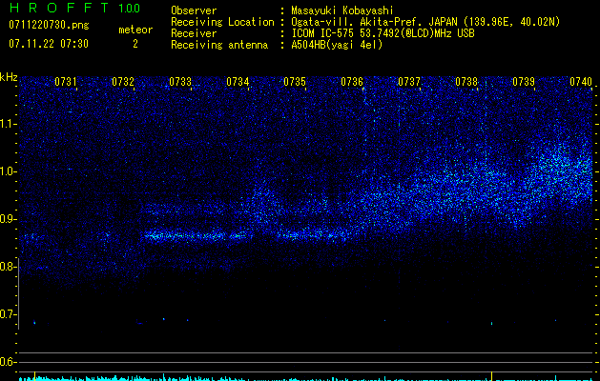Click the meteor count value 2
Viewport: 600px width, 381px height.
coord(135,44)
